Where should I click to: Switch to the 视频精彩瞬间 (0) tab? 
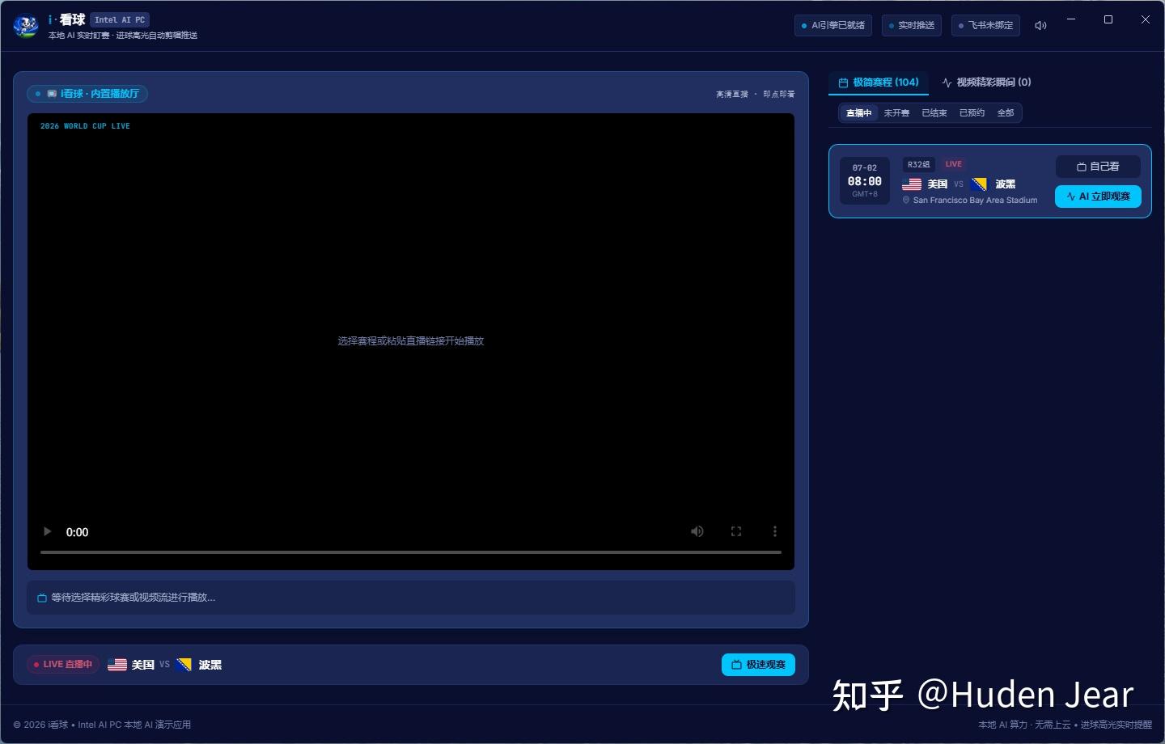(986, 82)
